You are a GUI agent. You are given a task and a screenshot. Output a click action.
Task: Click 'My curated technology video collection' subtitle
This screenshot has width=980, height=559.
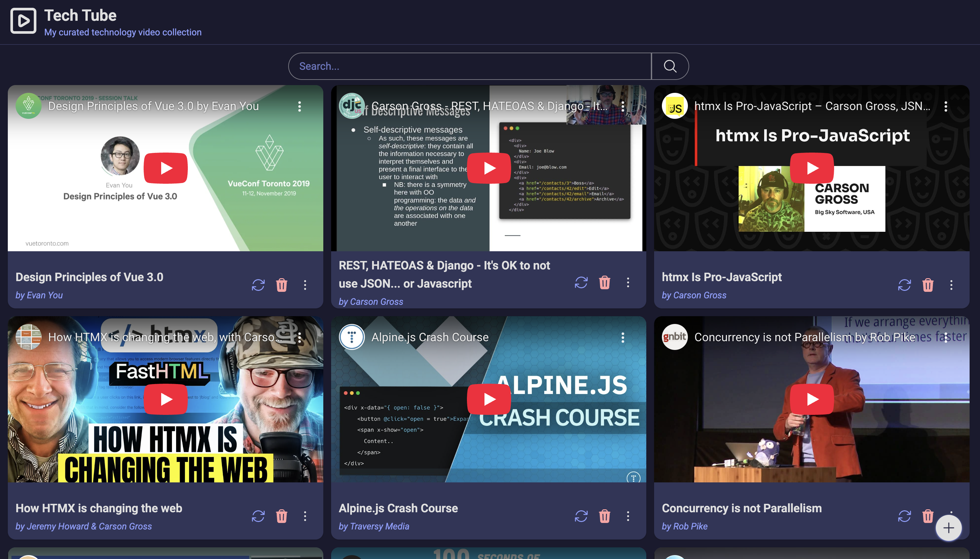123,32
